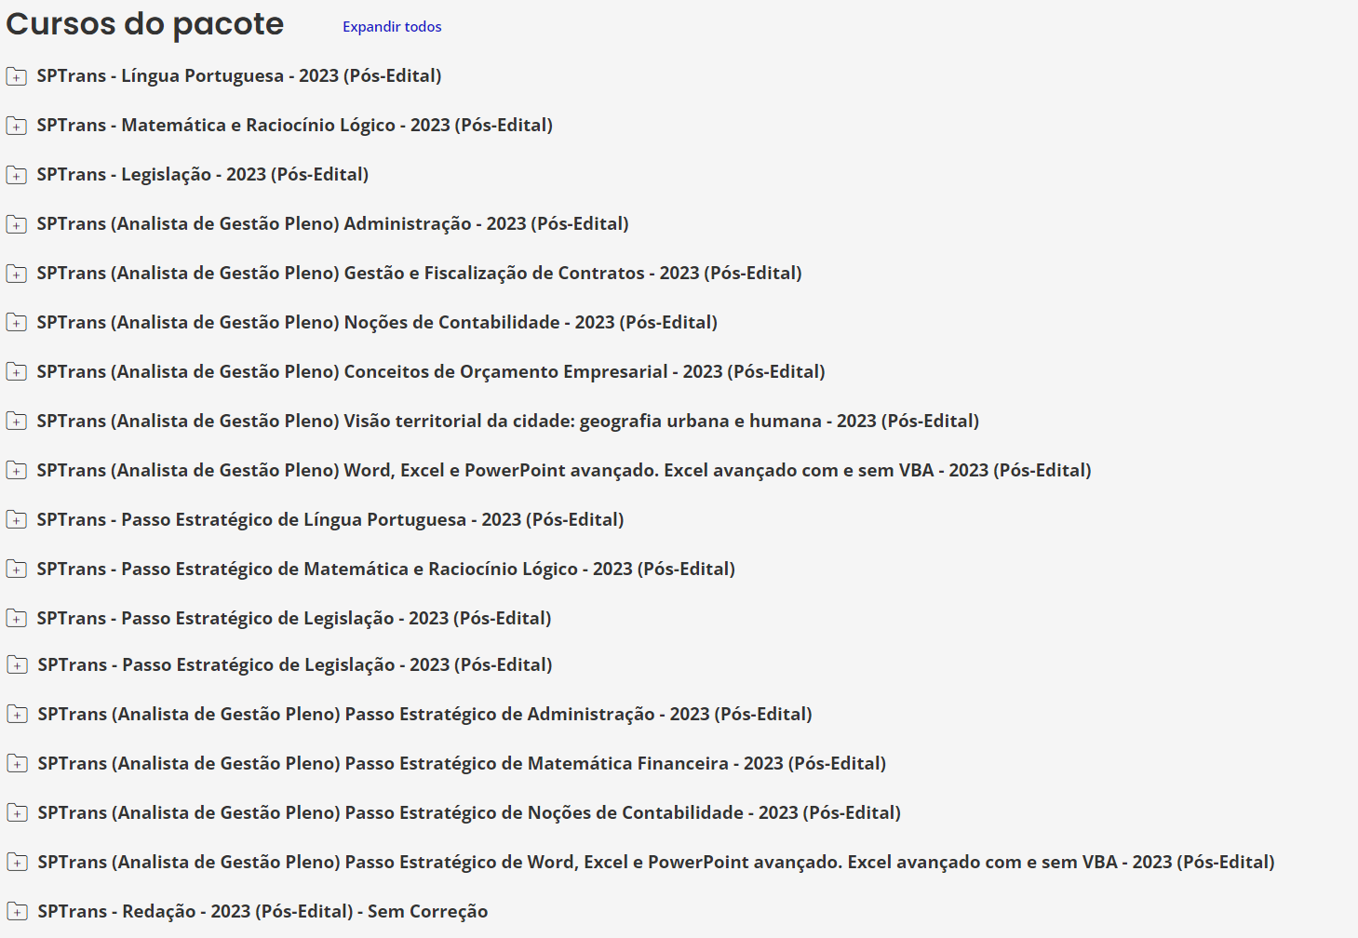Click the plus icon next to SPTrans - Legislação

(17, 175)
